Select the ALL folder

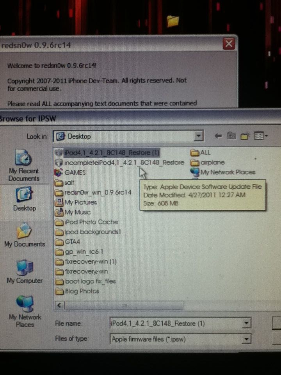click(201, 153)
